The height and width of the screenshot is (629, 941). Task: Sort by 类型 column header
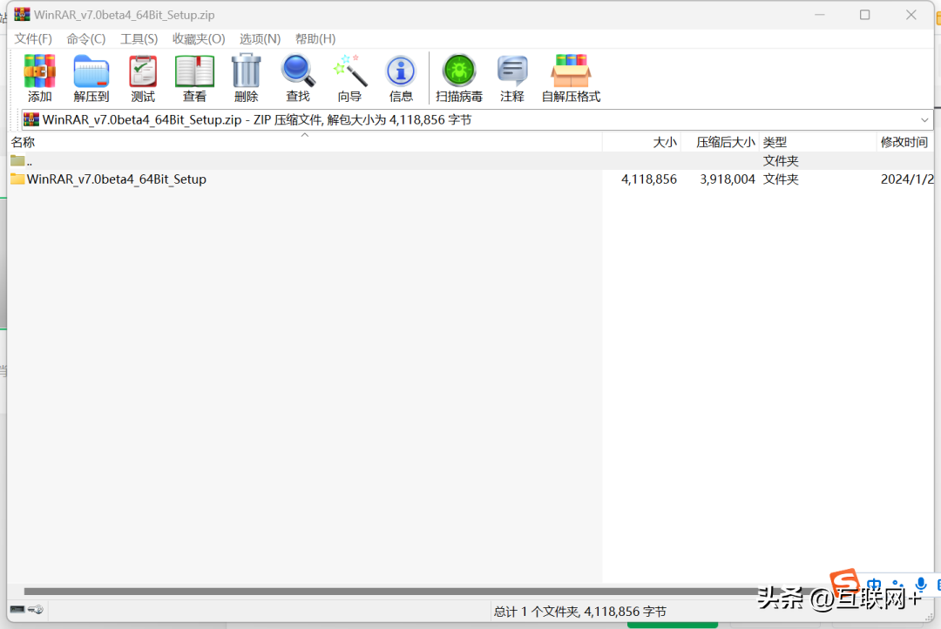(x=817, y=142)
